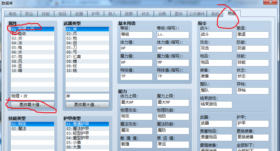Select armor type 01:普通护甲

(87, 124)
